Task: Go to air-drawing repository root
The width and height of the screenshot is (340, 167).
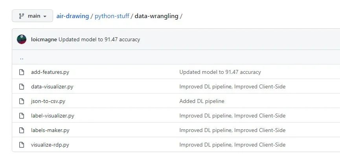Action: coord(73,16)
